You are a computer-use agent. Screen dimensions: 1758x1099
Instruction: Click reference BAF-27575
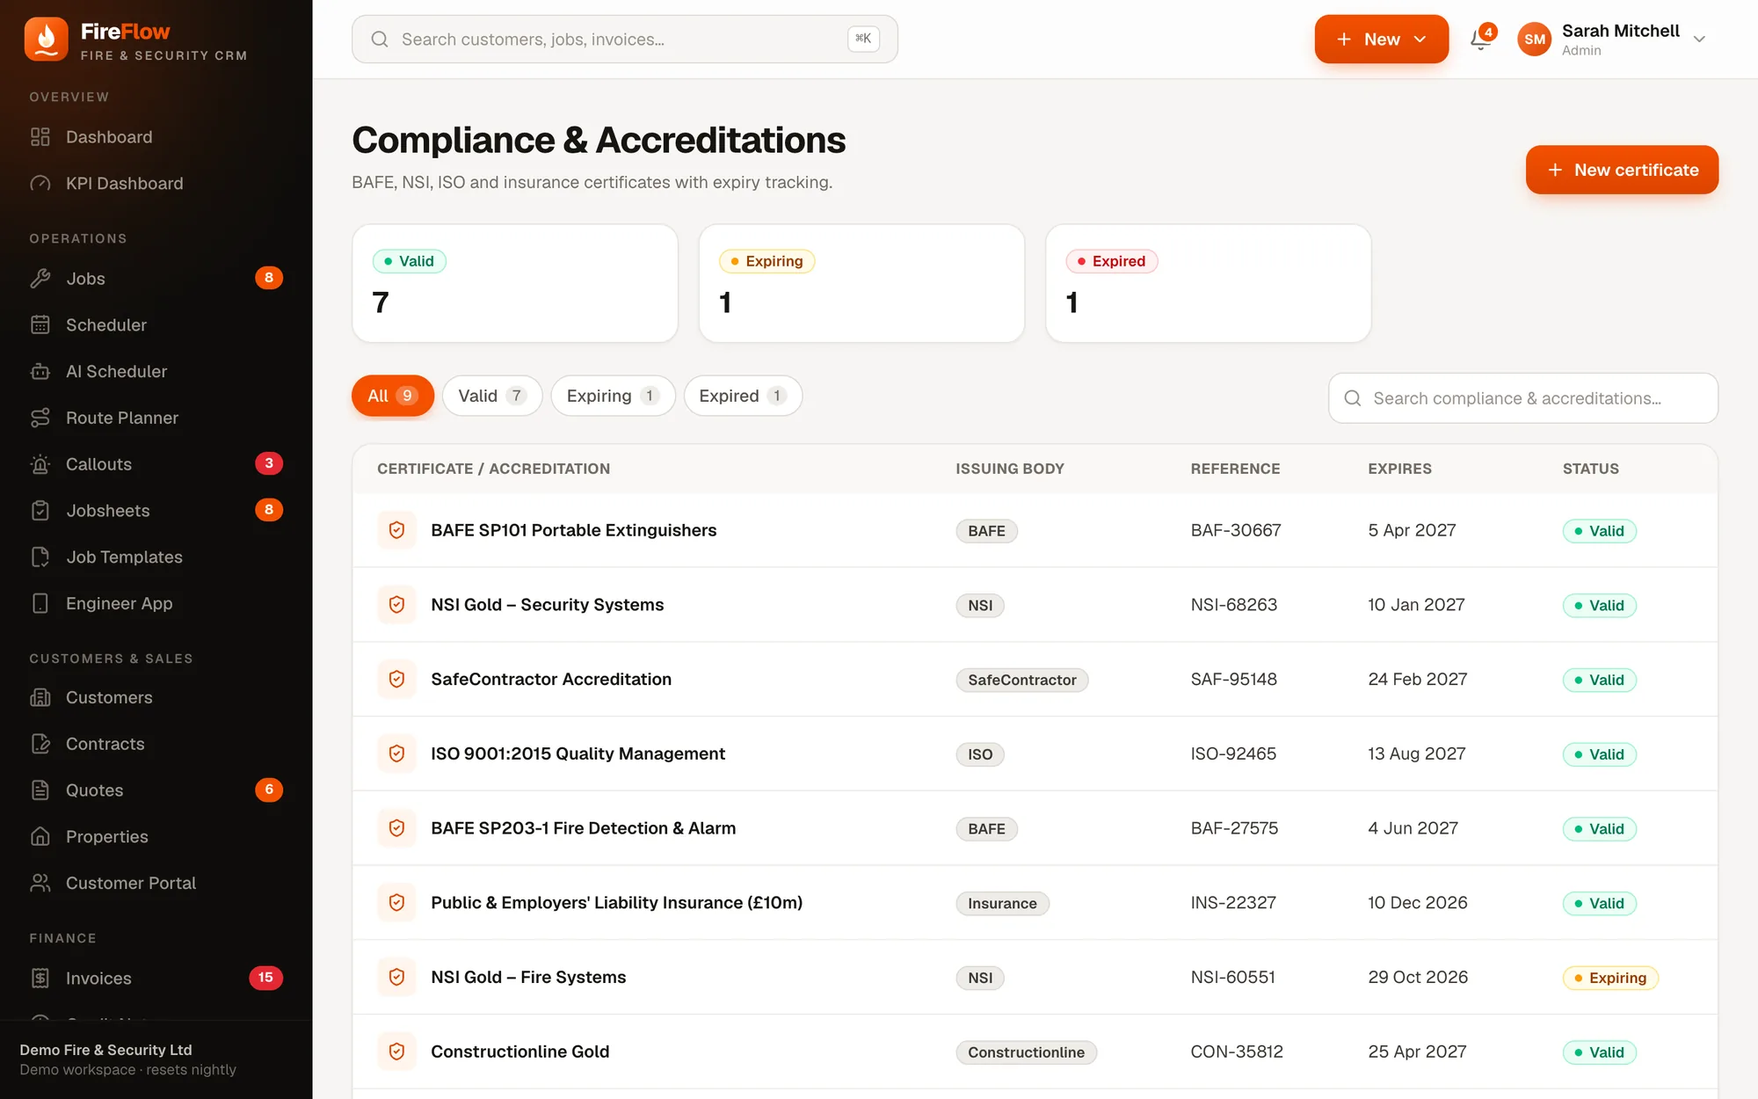point(1234,828)
